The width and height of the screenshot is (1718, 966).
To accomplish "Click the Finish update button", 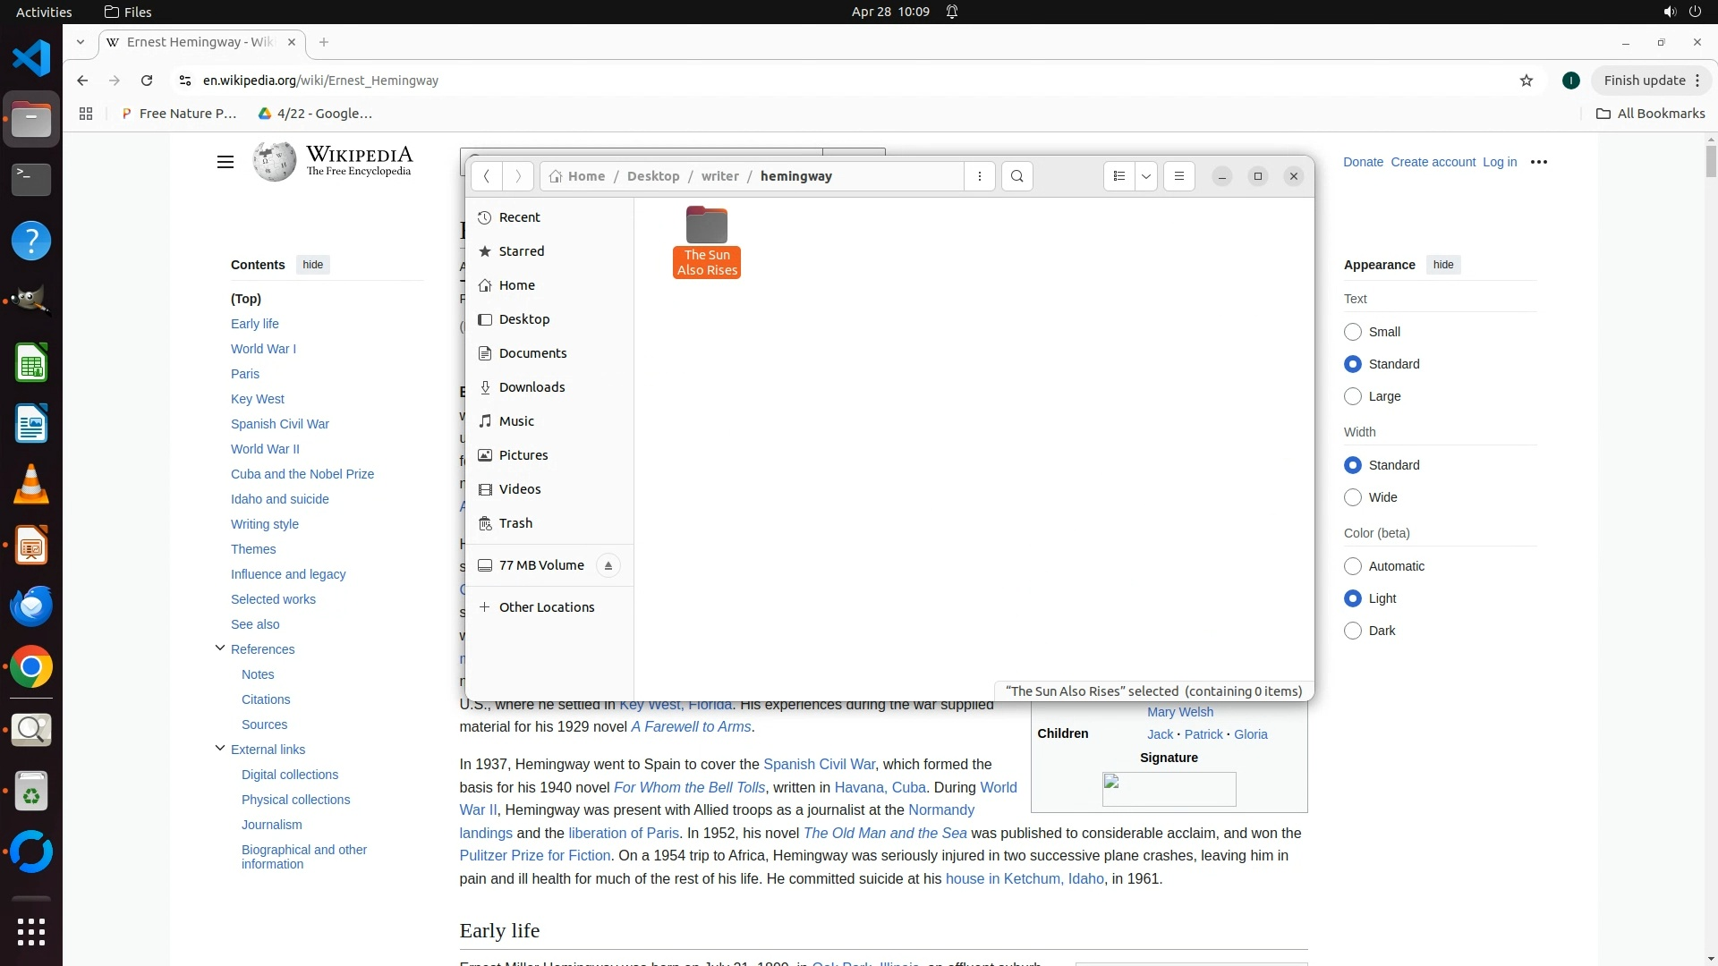I will [1644, 80].
